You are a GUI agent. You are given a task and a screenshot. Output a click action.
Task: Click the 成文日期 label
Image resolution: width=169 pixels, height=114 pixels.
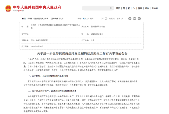tap(25, 47)
